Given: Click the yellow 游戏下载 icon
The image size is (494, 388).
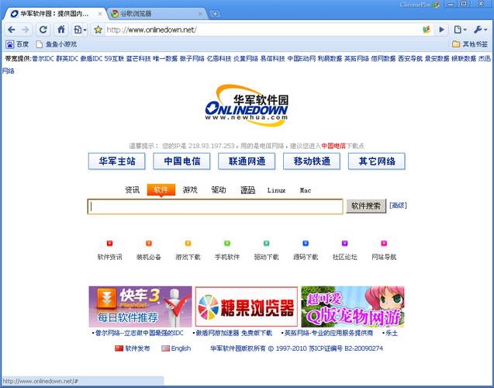Looking at the screenshot, I should [188, 244].
